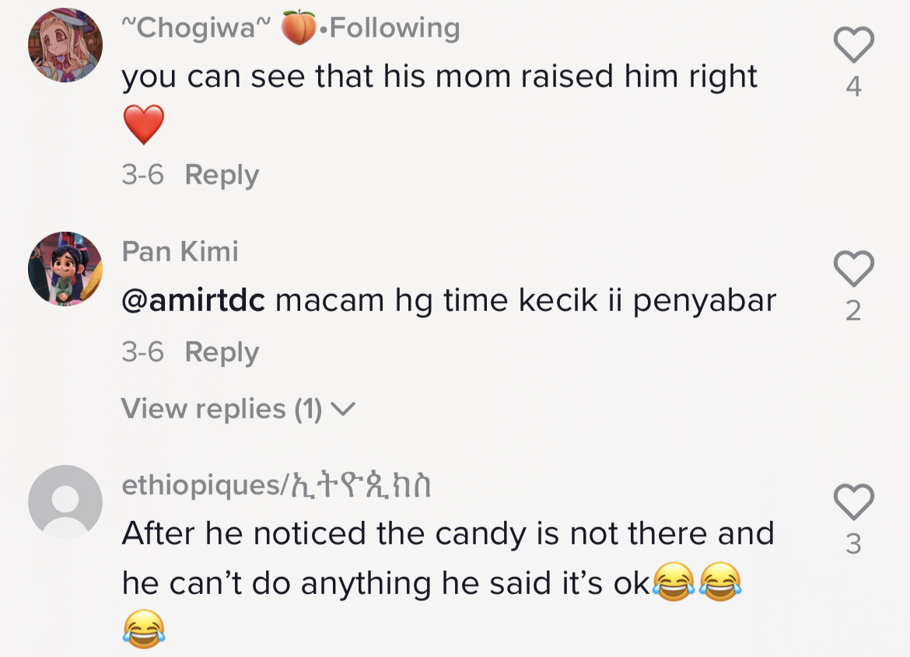This screenshot has width=910, height=657.
Task: Select the "mom raised him right" comment text
Action: (x=439, y=77)
